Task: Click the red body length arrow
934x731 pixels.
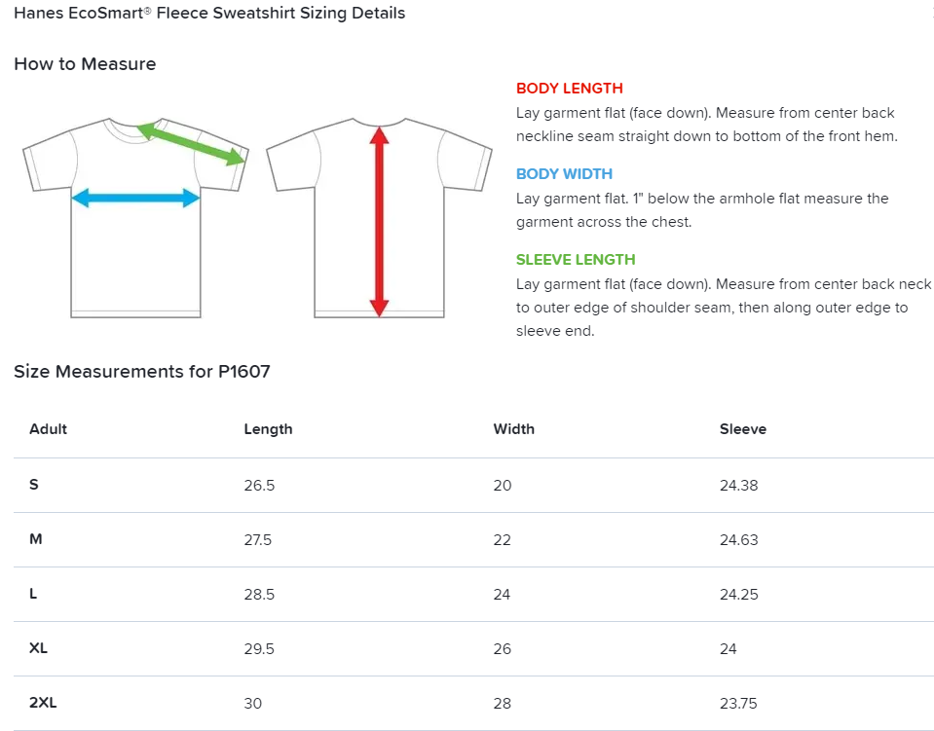Action: pos(380,222)
